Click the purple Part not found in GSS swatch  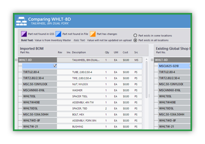[x=24, y=34]
